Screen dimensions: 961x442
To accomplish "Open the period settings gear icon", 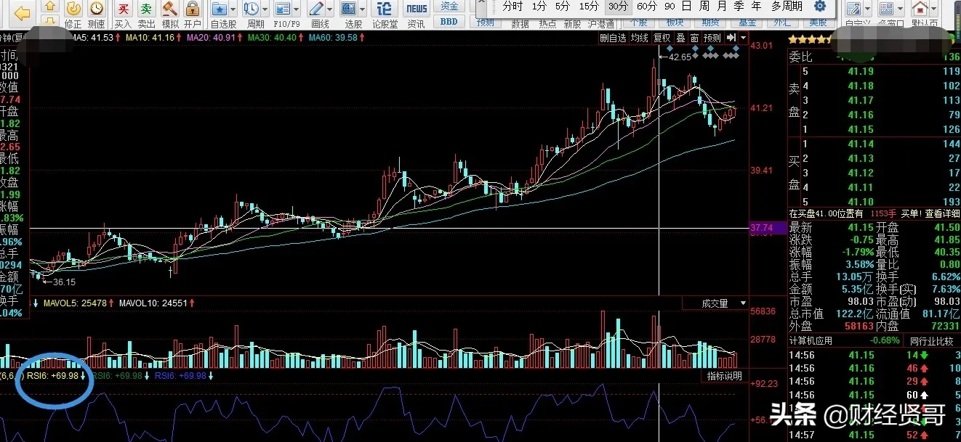I will 820,7.
